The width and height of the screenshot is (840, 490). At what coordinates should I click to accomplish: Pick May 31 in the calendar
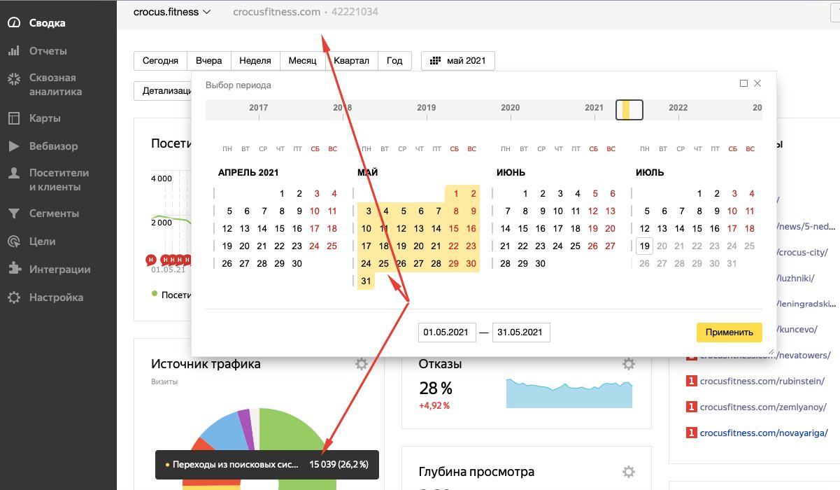pyautogui.click(x=366, y=281)
